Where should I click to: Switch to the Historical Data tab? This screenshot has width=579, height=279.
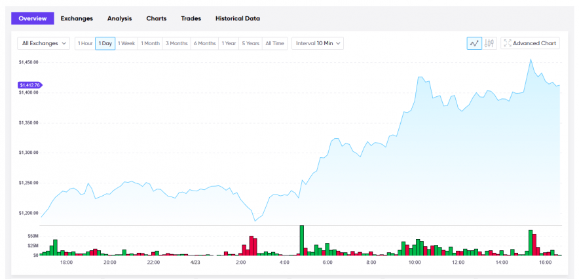(x=238, y=18)
